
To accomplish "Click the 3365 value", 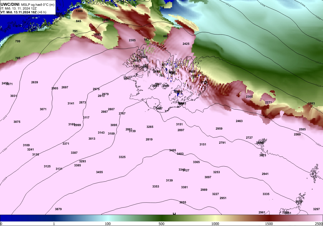I will point(196,162).
